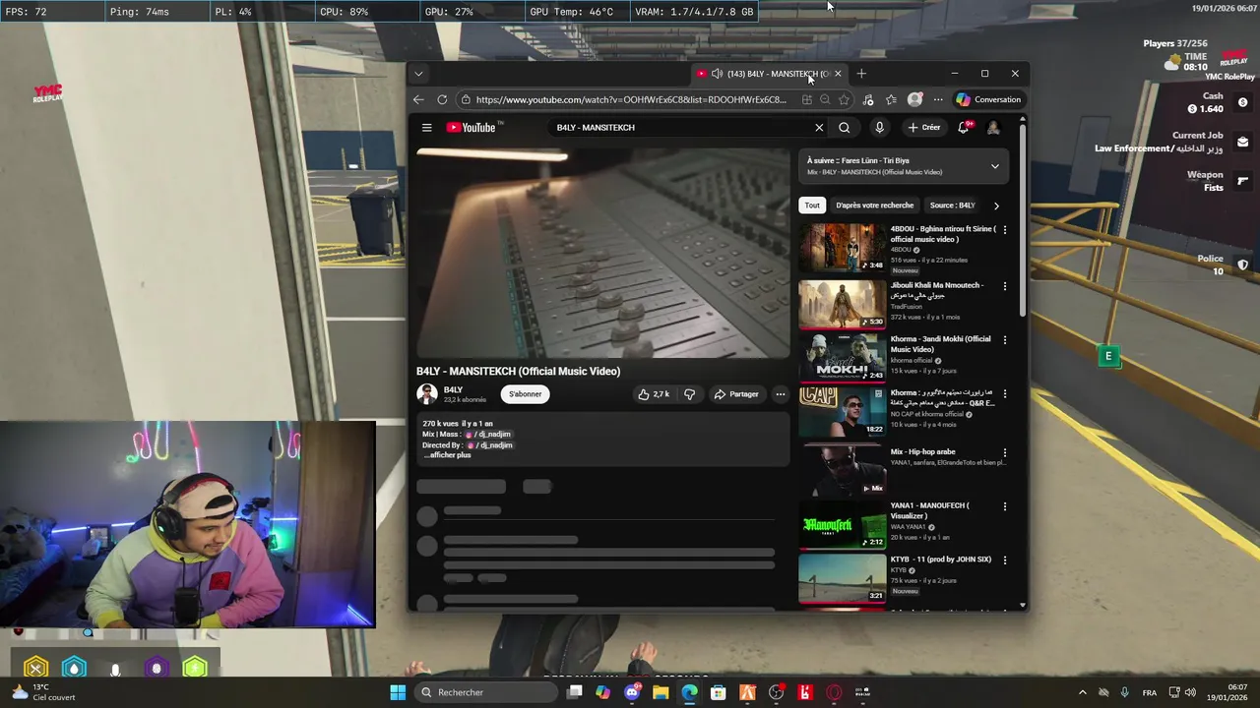
Task: Open the media control icon in browser toolbar
Action: coord(867,99)
